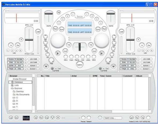Click the Learn button in bottom bar
The image size is (158, 124).
(131, 118)
